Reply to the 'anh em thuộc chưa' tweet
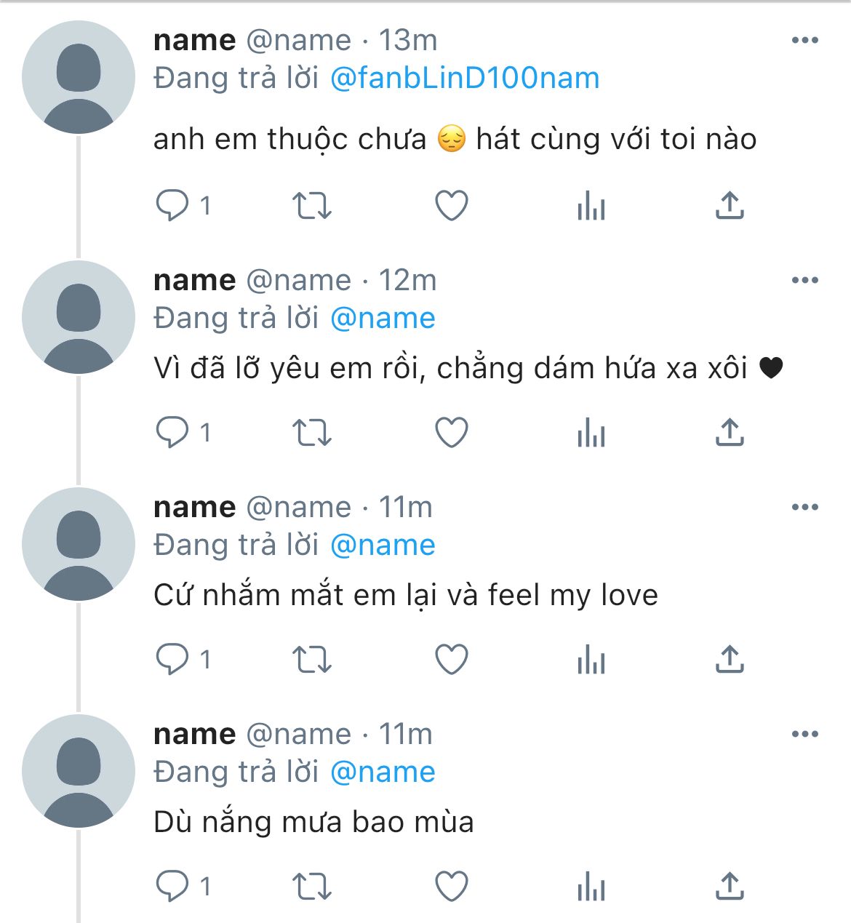This screenshot has height=923, width=851. pos(172,205)
